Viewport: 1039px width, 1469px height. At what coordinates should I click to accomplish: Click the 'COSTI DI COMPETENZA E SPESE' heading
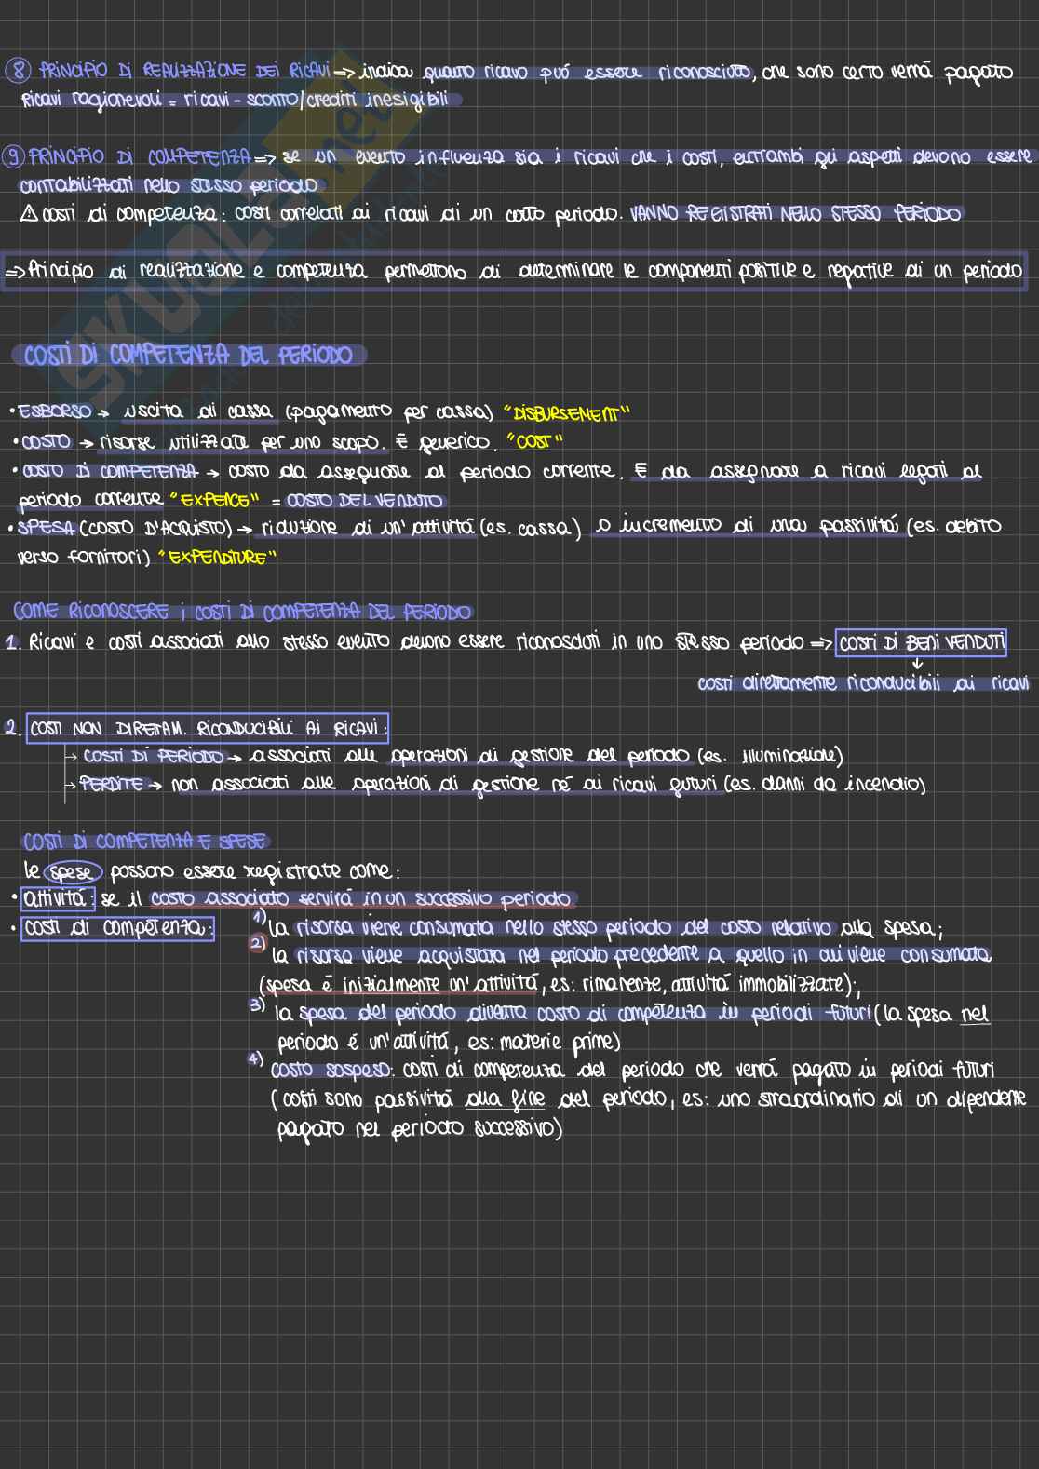[x=144, y=842]
